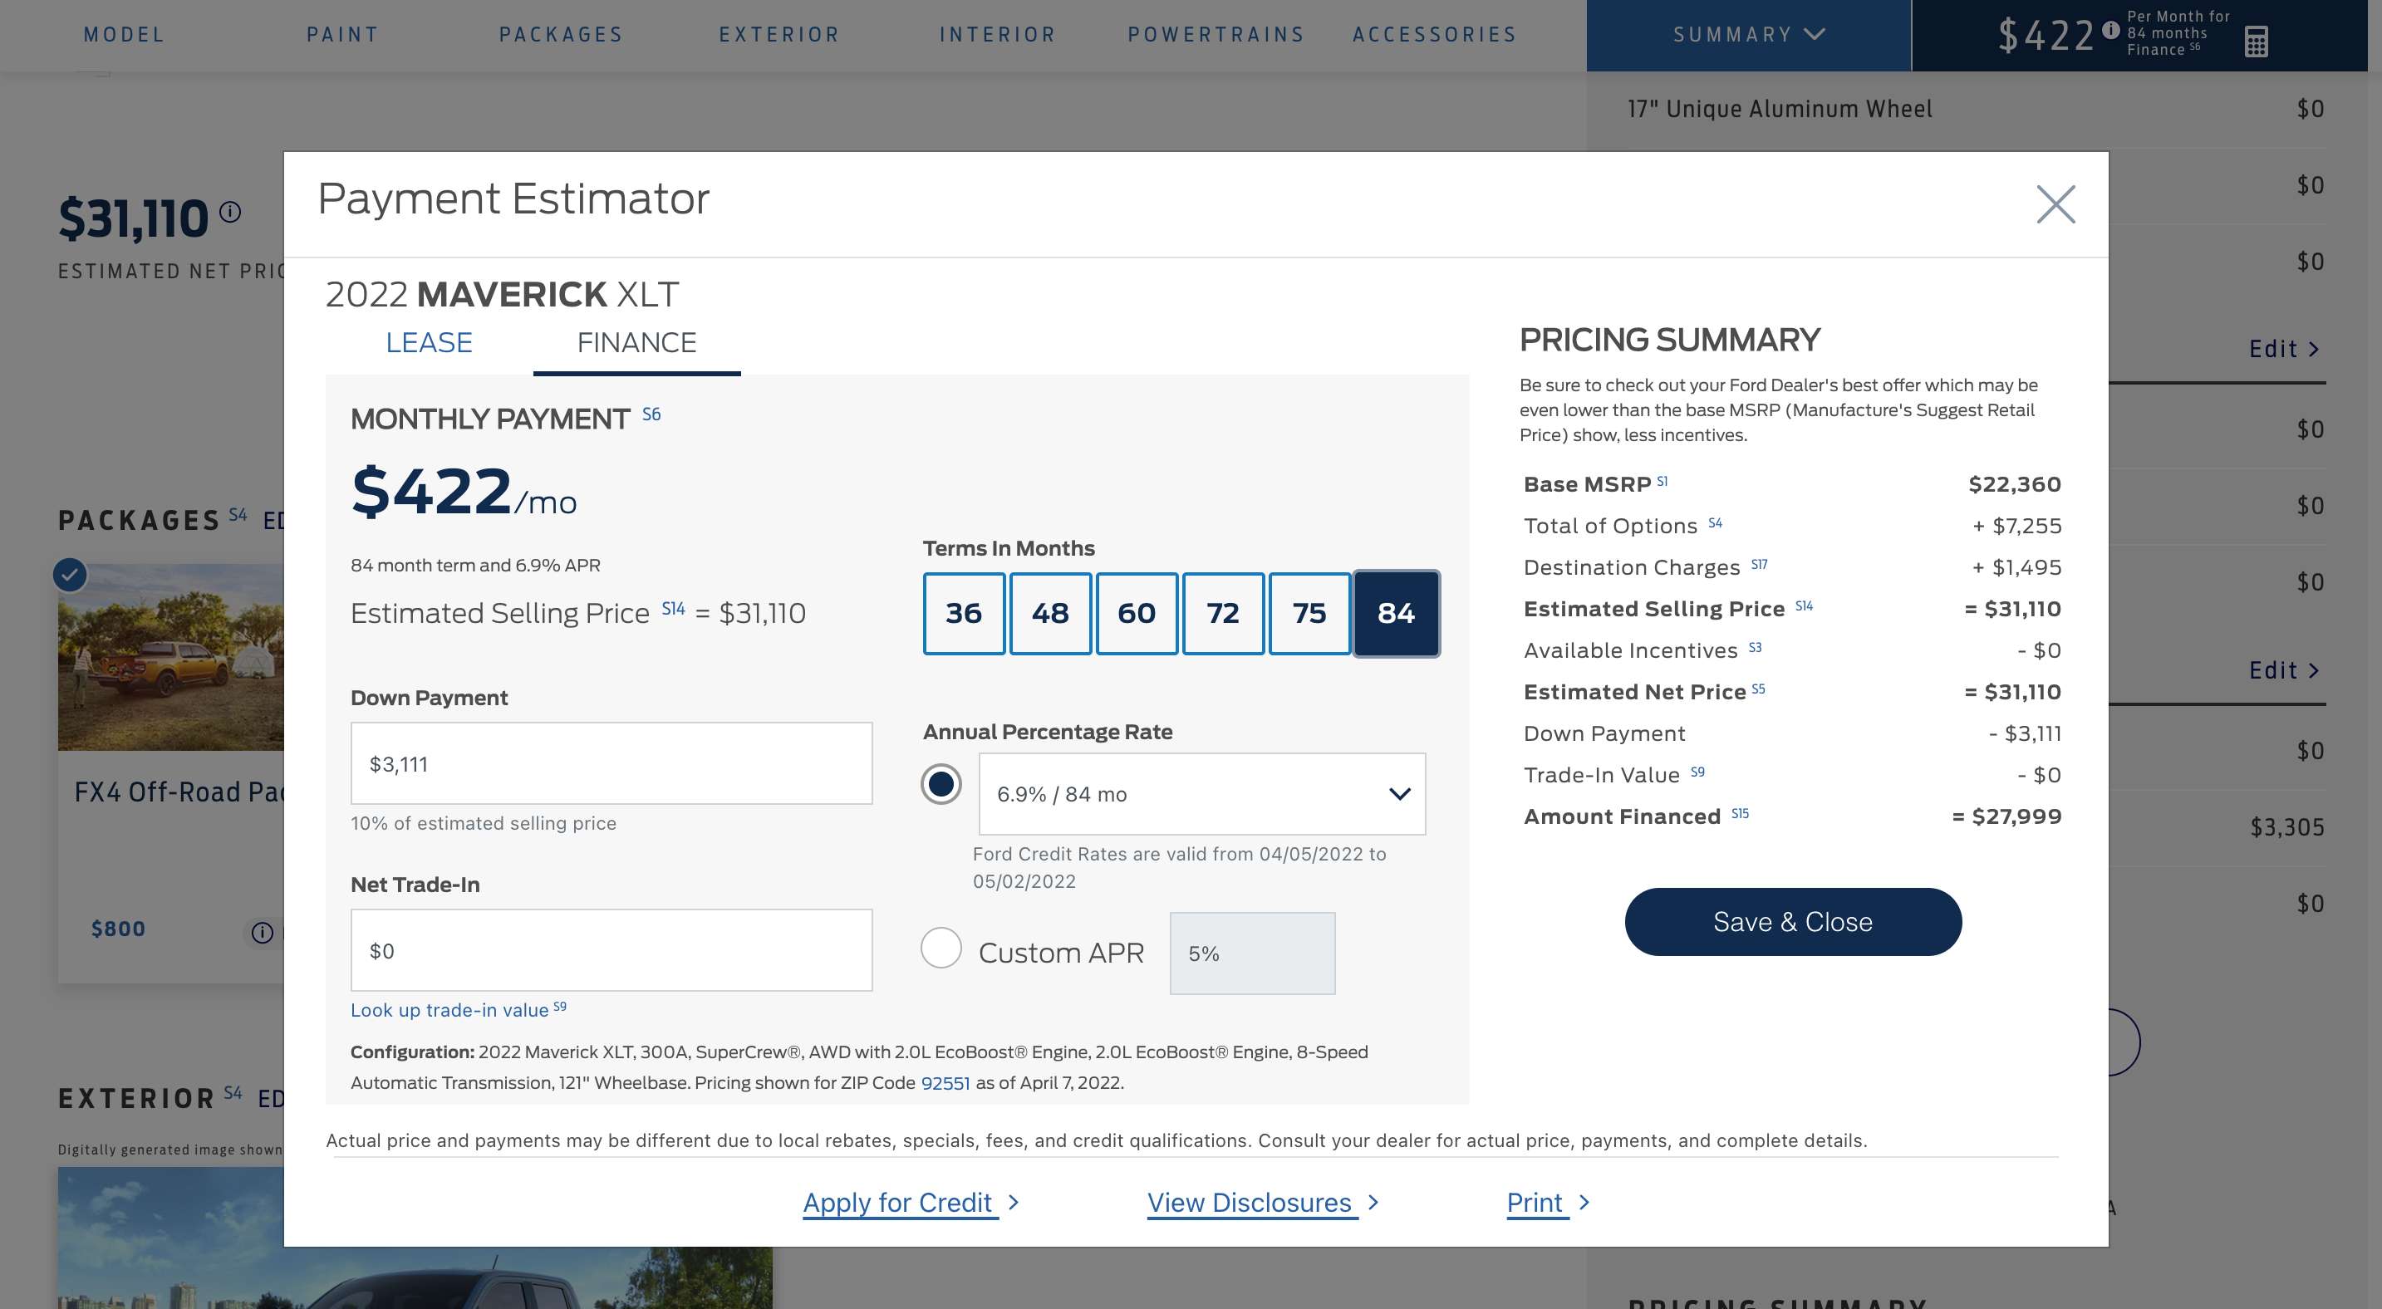Choose the 60 month term option

point(1137,613)
